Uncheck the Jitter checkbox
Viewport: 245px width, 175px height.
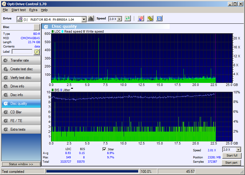(x=104, y=149)
